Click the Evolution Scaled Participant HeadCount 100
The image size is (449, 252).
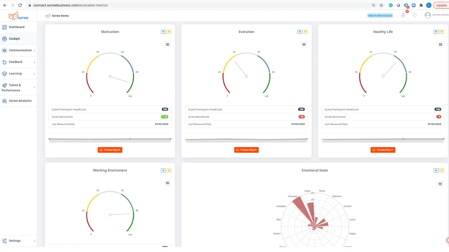[x=301, y=109]
